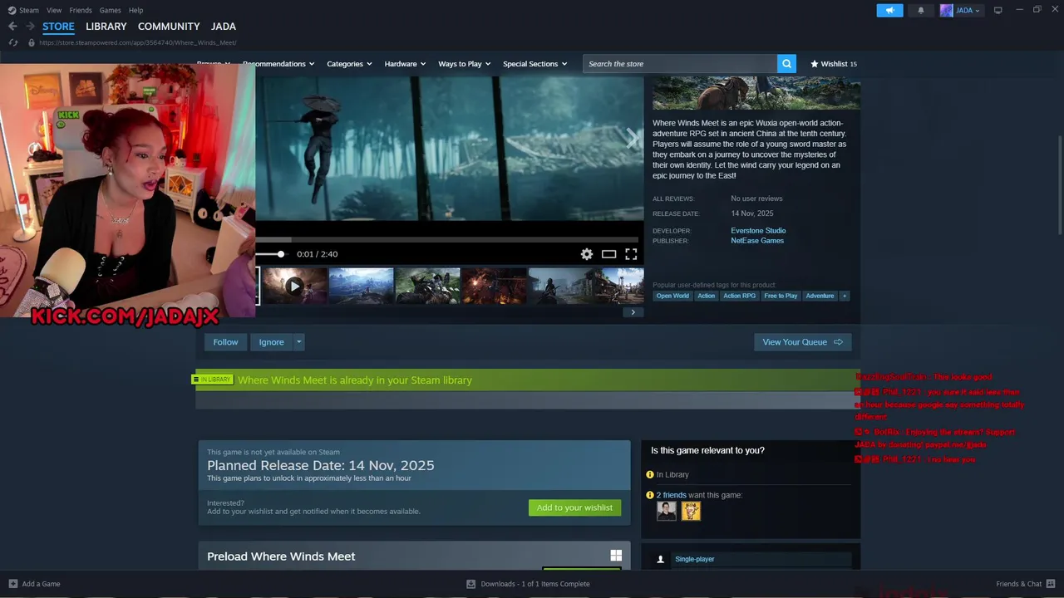Image resolution: width=1064 pixels, height=598 pixels.
Task: Open the View menu
Action: coord(54,10)
